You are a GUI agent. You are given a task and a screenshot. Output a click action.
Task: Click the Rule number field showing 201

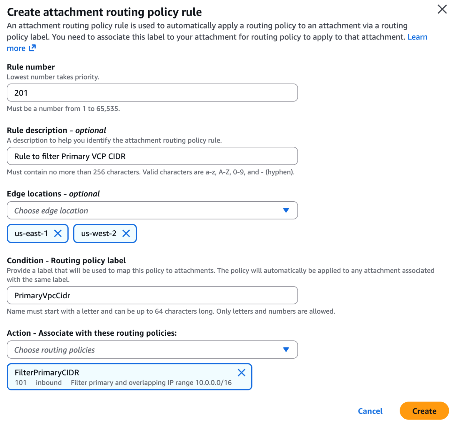(152, 93)
